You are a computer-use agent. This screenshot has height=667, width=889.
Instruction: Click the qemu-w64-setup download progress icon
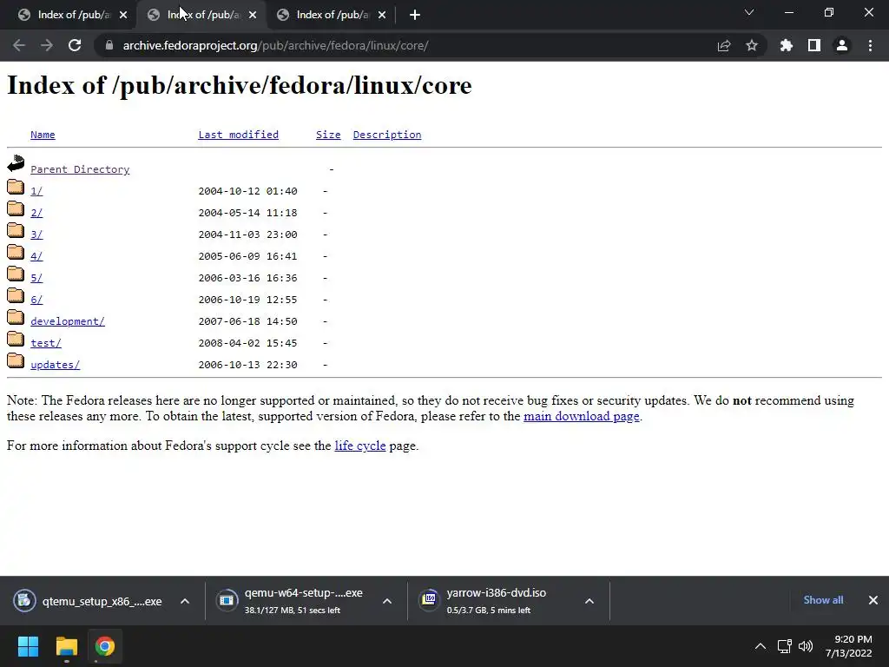coord(227,601)
